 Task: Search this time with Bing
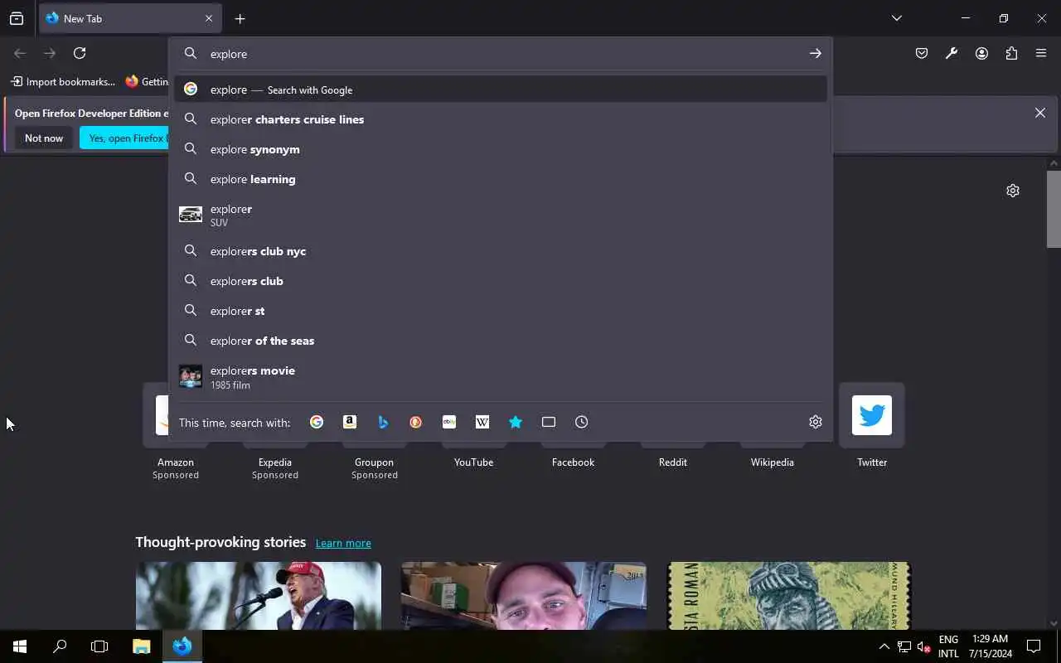[383, 422]
